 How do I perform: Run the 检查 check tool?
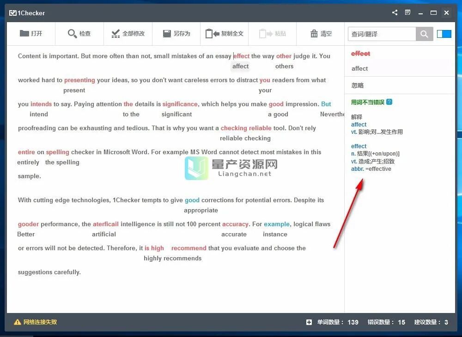coord(79,34)
